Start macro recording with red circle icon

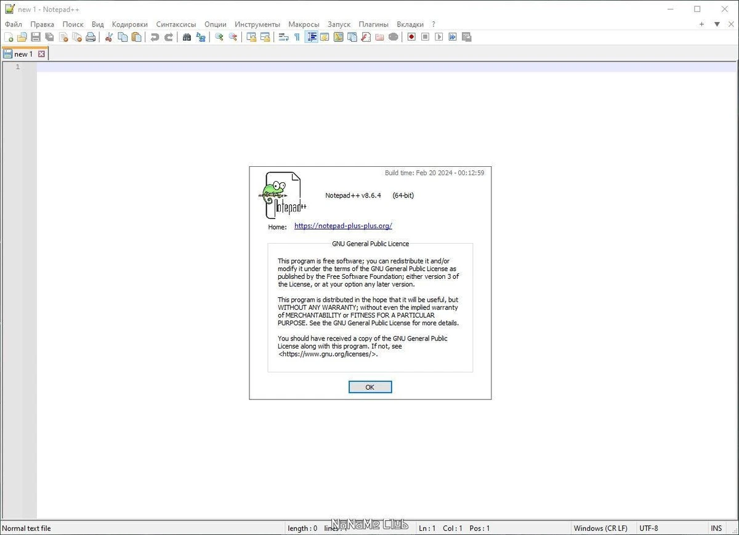411,37
